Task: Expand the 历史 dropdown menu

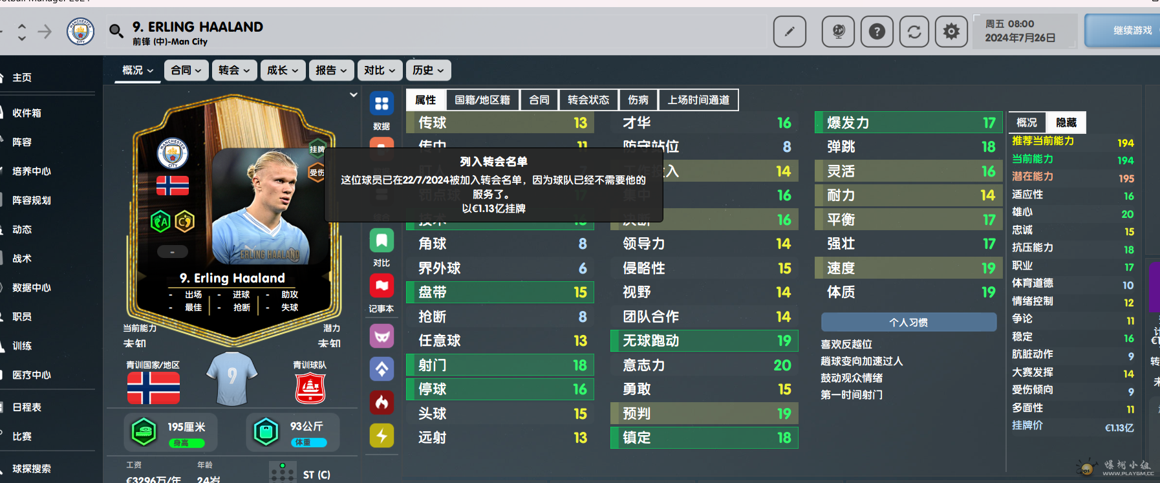Action: tap(428, 70)
